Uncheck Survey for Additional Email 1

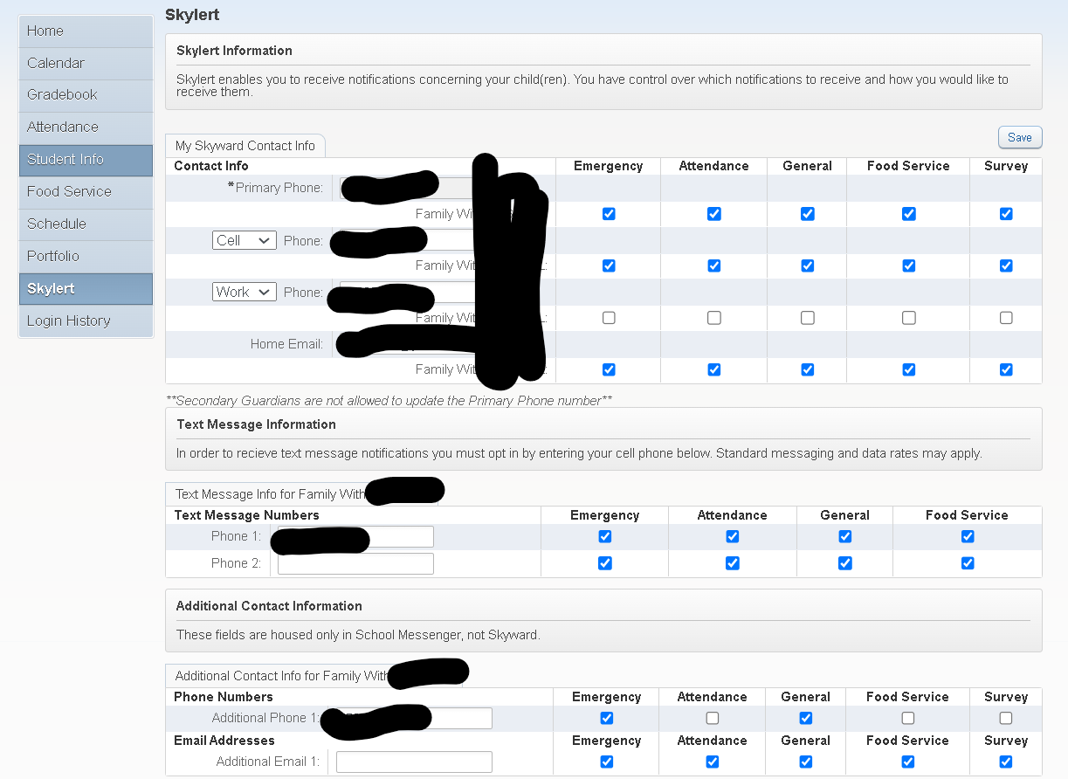(1006, 762)
